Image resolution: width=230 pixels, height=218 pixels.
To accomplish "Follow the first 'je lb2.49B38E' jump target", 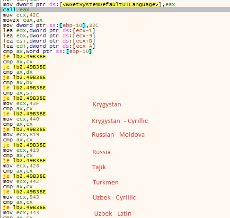I will (x=29, y=57).
